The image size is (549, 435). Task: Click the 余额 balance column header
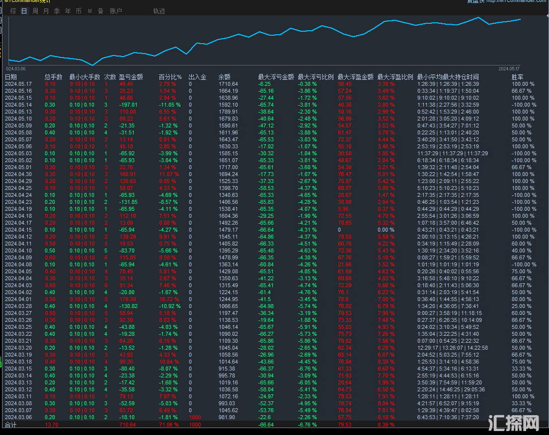(224, 77)
